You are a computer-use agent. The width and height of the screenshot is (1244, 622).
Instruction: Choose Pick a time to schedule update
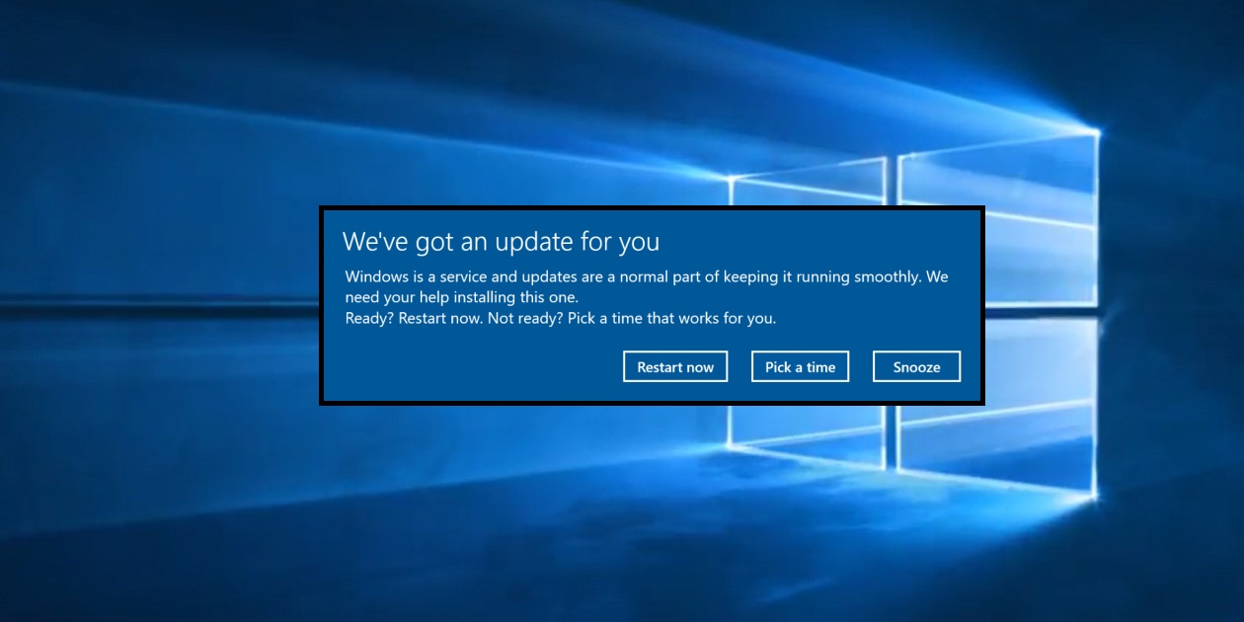[800, 366]
